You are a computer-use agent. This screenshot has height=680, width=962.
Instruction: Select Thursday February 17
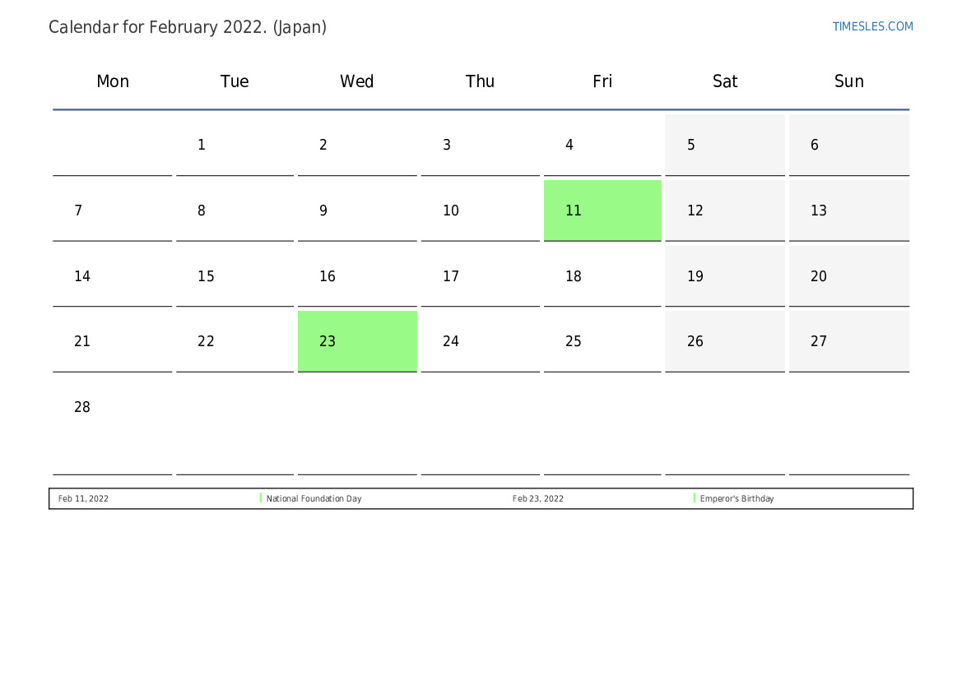tap(480, 276)
